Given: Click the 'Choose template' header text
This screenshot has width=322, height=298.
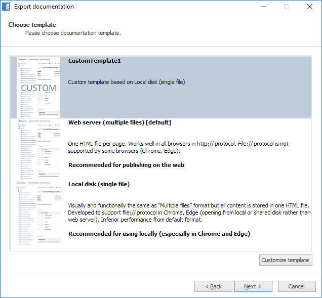Looking at the screenshot, I should tap(32, 25).
